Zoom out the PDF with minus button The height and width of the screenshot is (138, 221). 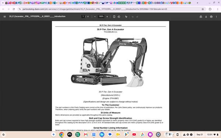point(95,17)
